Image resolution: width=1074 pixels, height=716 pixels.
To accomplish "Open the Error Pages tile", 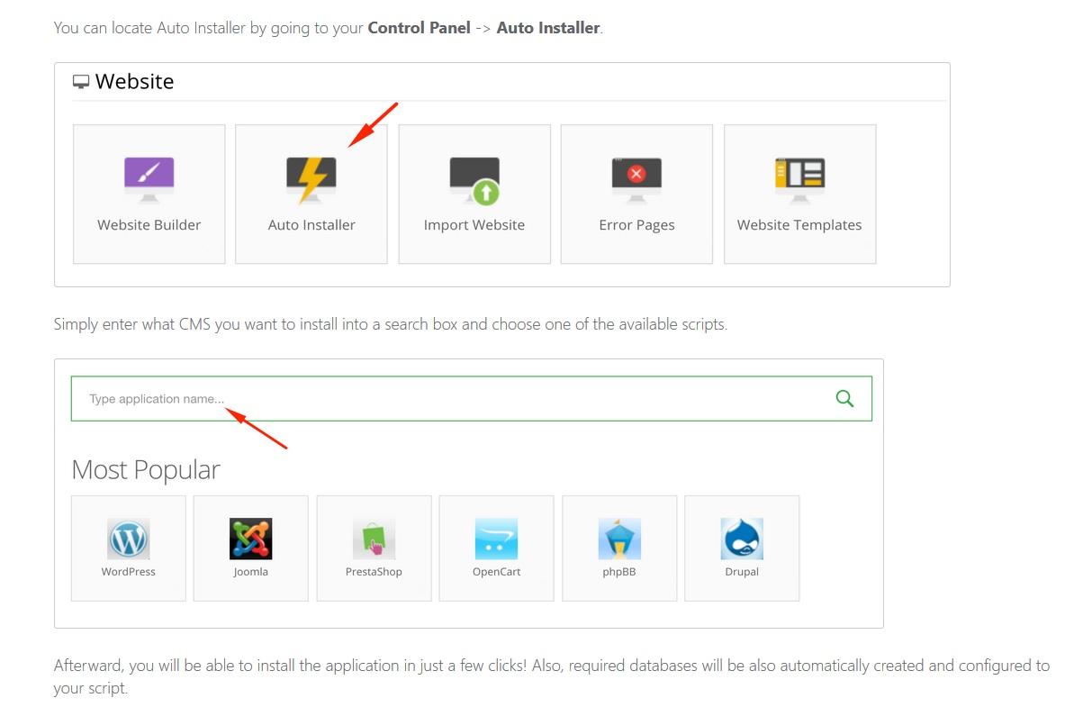I will 636,194.
